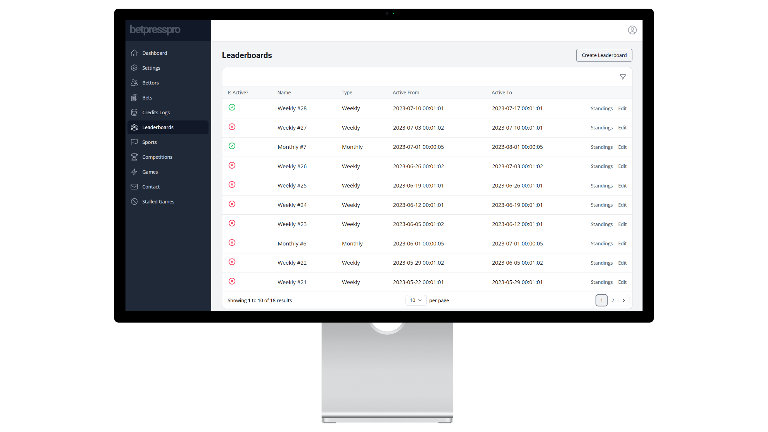Navigate to page 2 of leaderboards

click(612, 300)
